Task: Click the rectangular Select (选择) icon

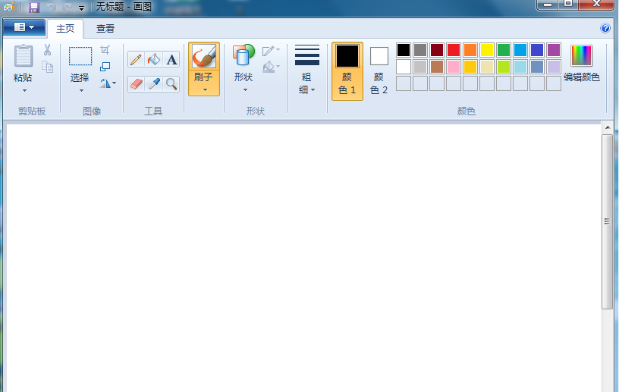Action: pyautogui.click(x=80, y=56)
